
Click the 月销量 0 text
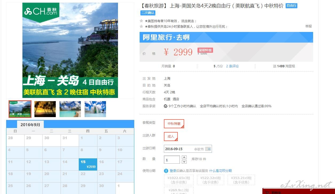pos(168,66)
